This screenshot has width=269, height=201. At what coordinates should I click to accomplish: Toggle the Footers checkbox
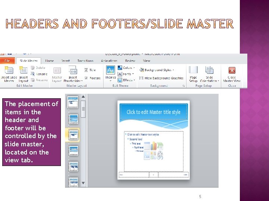point(86,78)
